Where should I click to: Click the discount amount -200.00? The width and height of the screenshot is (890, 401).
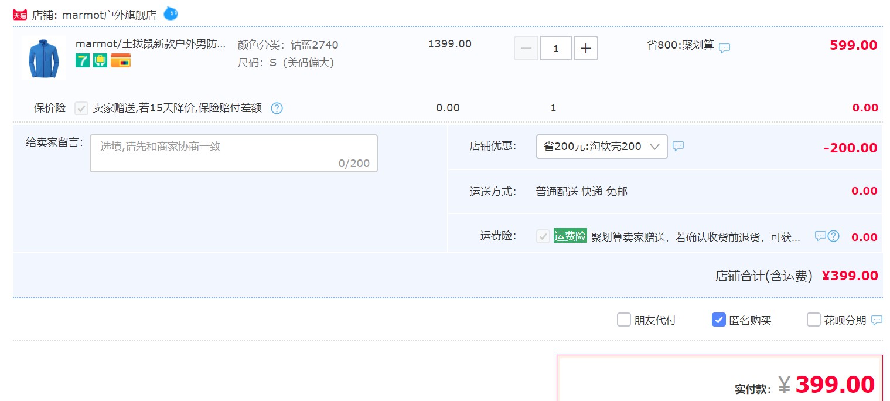tap(851, 148)
